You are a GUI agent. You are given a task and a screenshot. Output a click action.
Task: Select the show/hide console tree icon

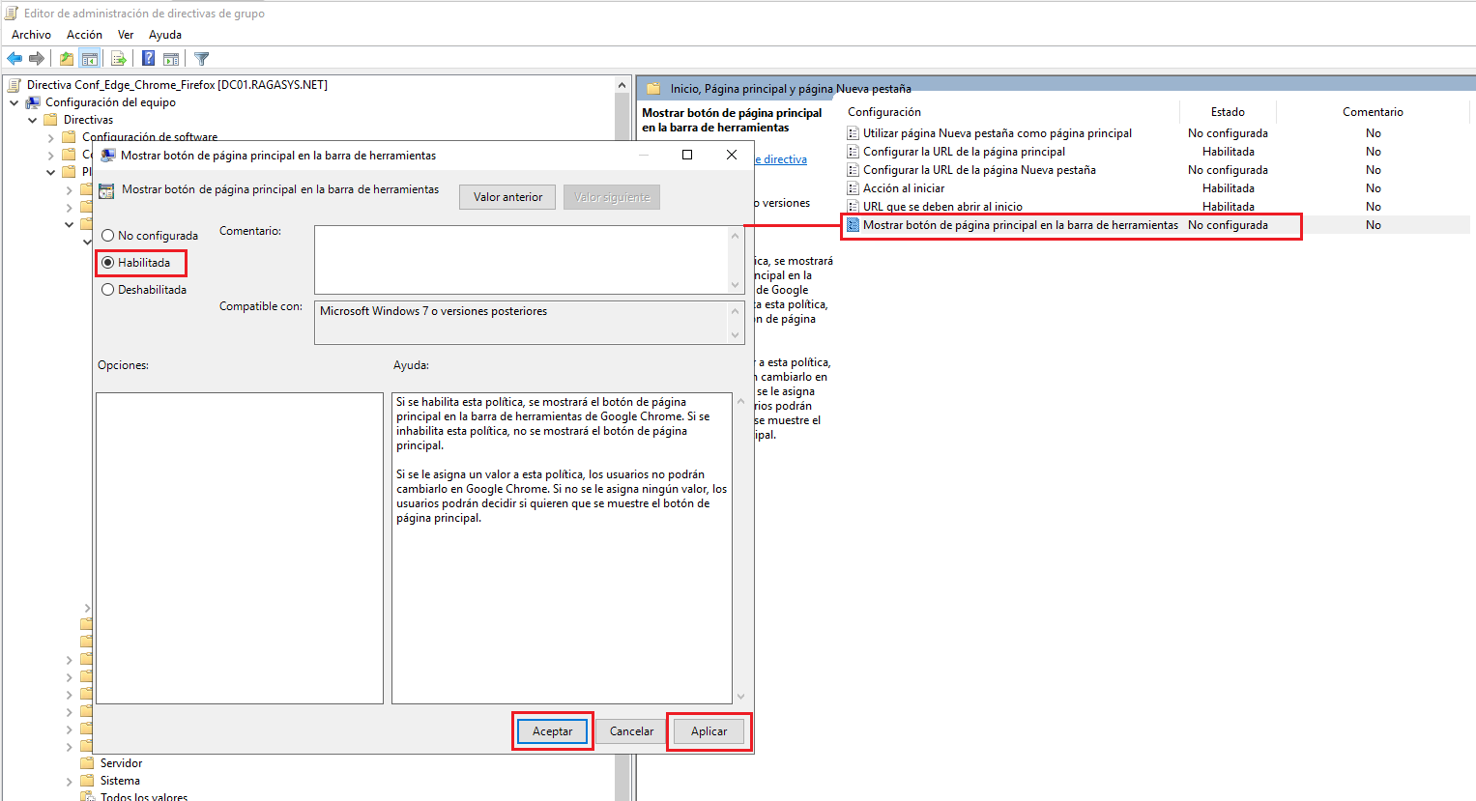point(89,58)
